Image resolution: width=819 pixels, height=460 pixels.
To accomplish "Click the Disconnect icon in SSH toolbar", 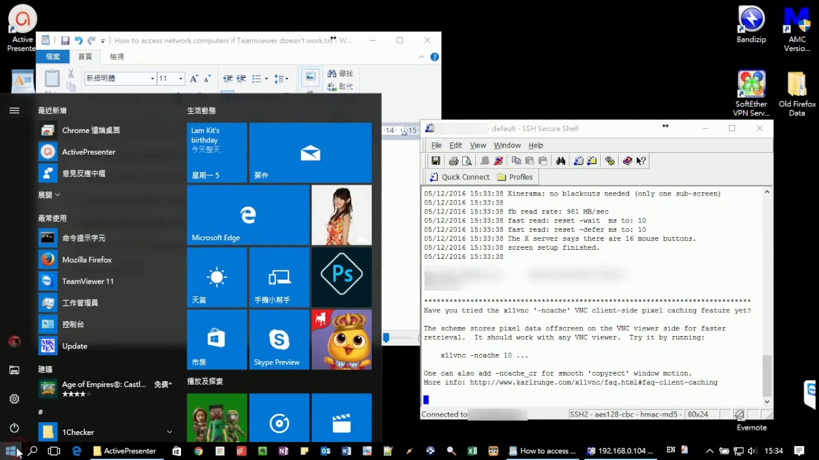I will click(498, 161).
